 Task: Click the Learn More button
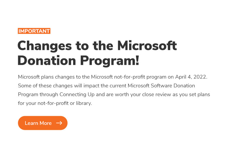43,123
